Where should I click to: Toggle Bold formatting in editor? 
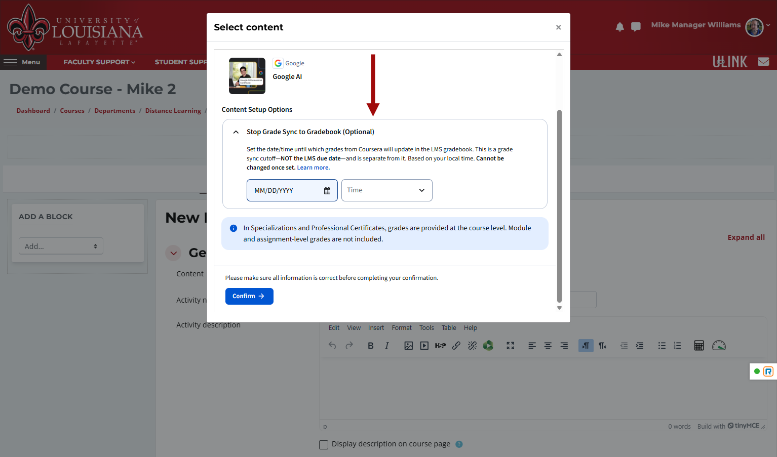pos(371,346)
